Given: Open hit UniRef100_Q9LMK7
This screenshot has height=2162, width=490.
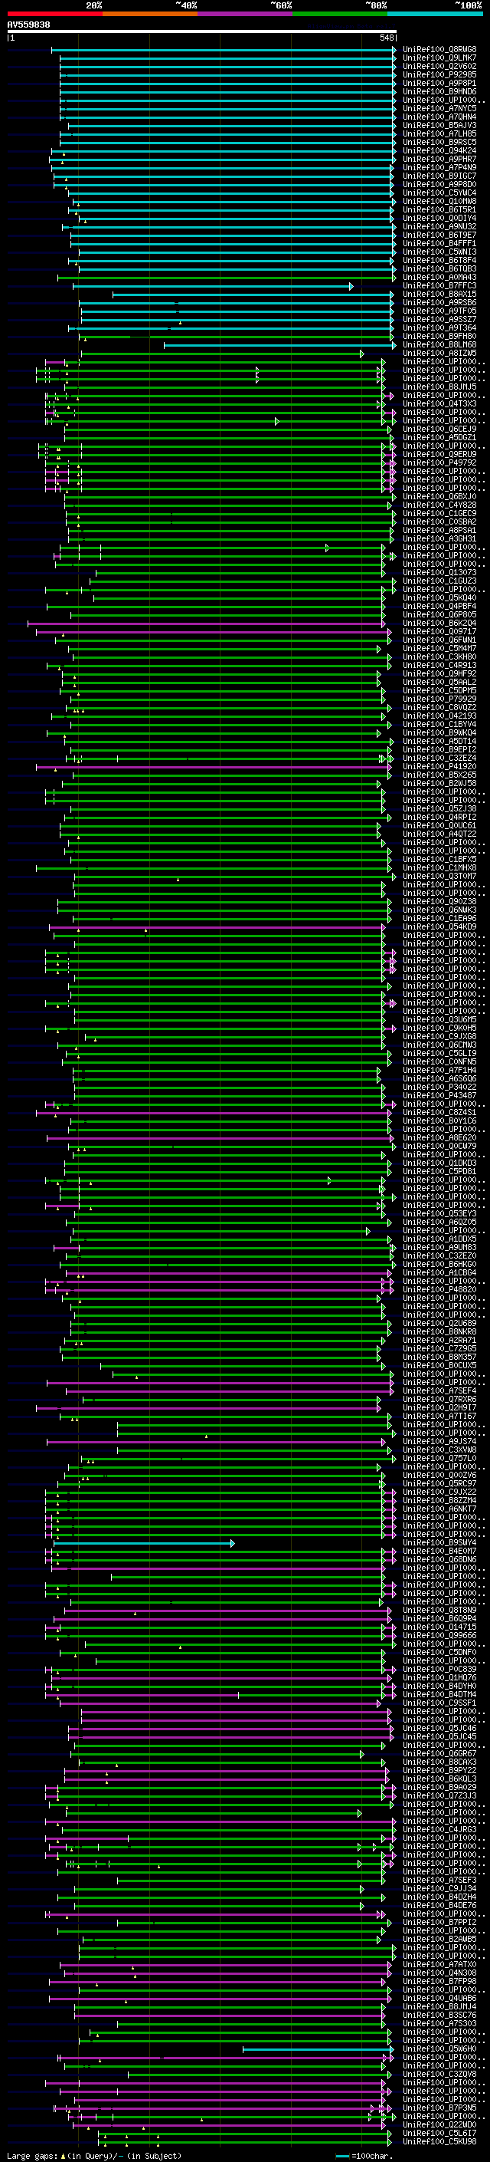Looking at the screenshot, I should (439, 59).
